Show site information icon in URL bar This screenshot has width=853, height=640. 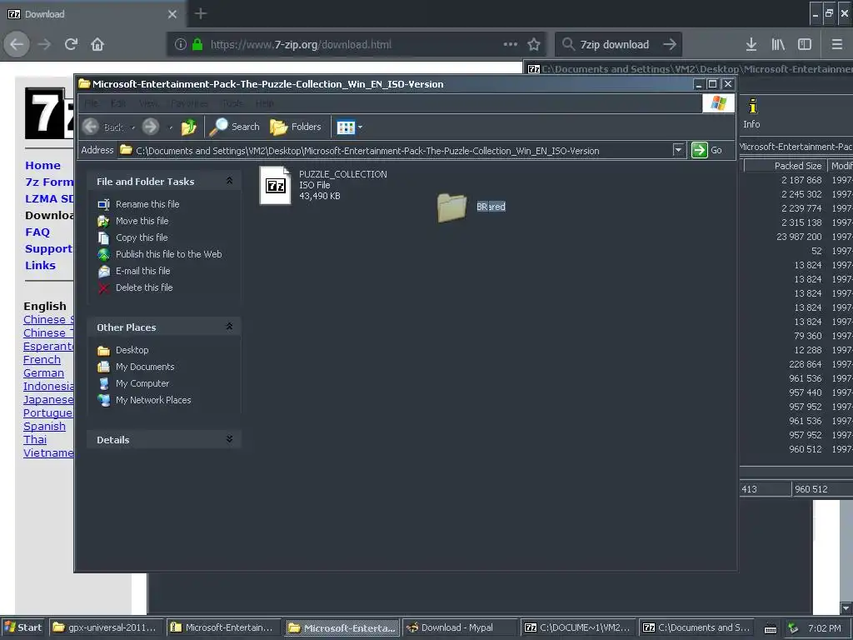181,45
